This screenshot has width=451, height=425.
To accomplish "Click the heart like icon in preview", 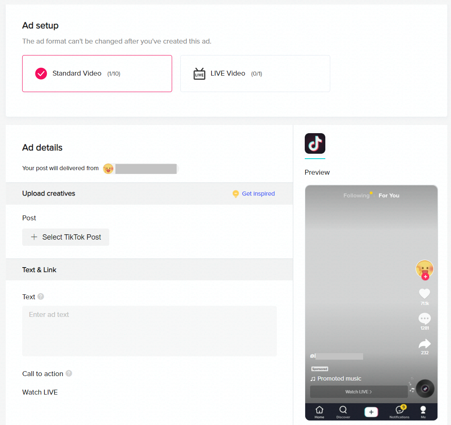I will tap(424, 293).
